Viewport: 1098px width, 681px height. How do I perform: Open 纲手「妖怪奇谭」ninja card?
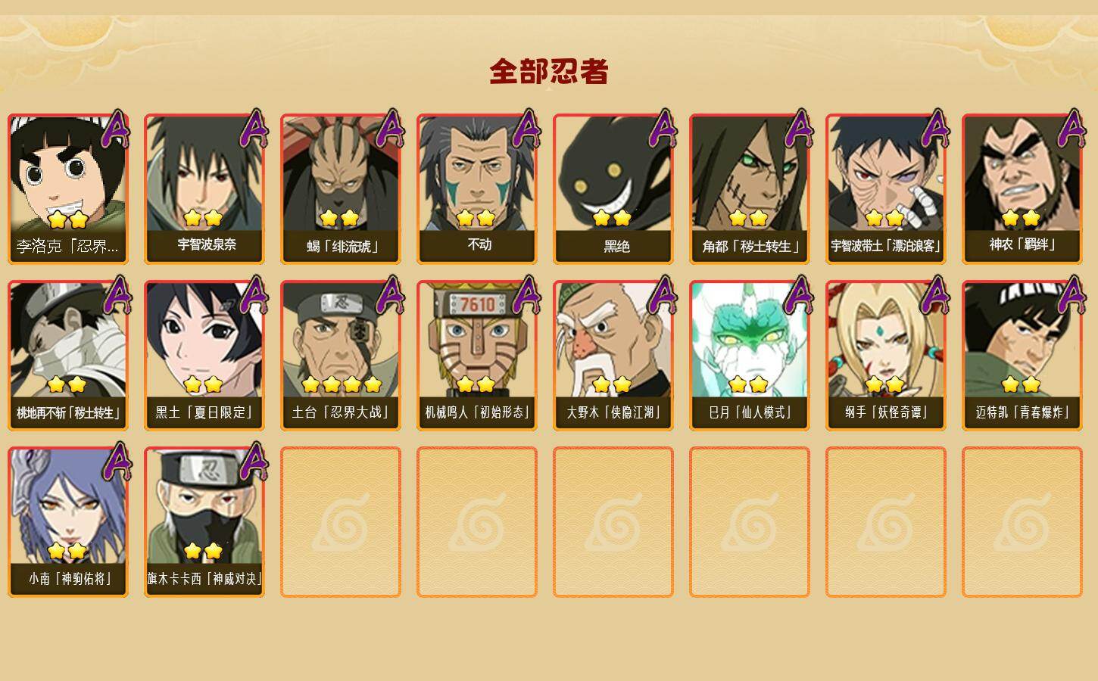886,356
